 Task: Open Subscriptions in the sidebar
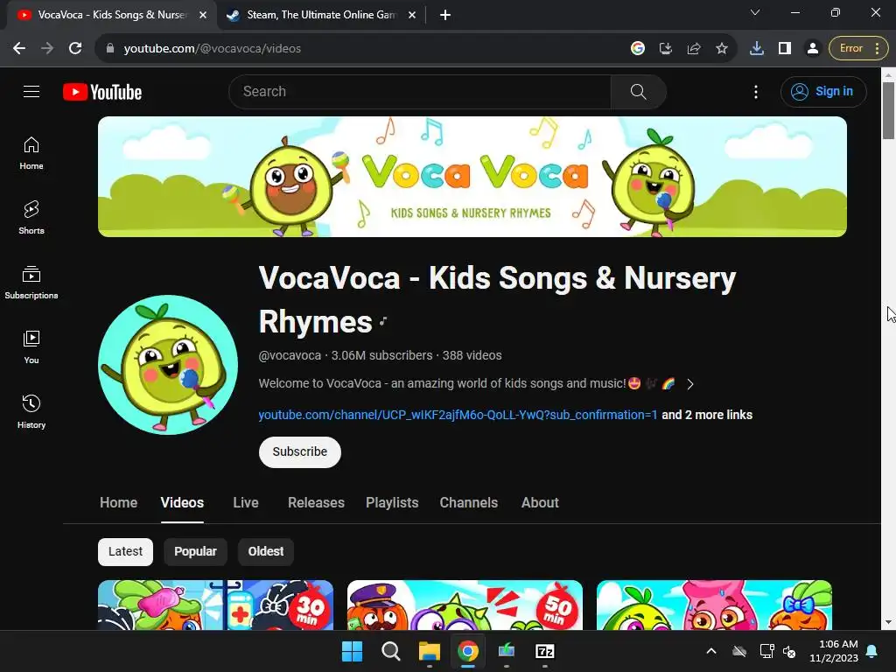31,283
